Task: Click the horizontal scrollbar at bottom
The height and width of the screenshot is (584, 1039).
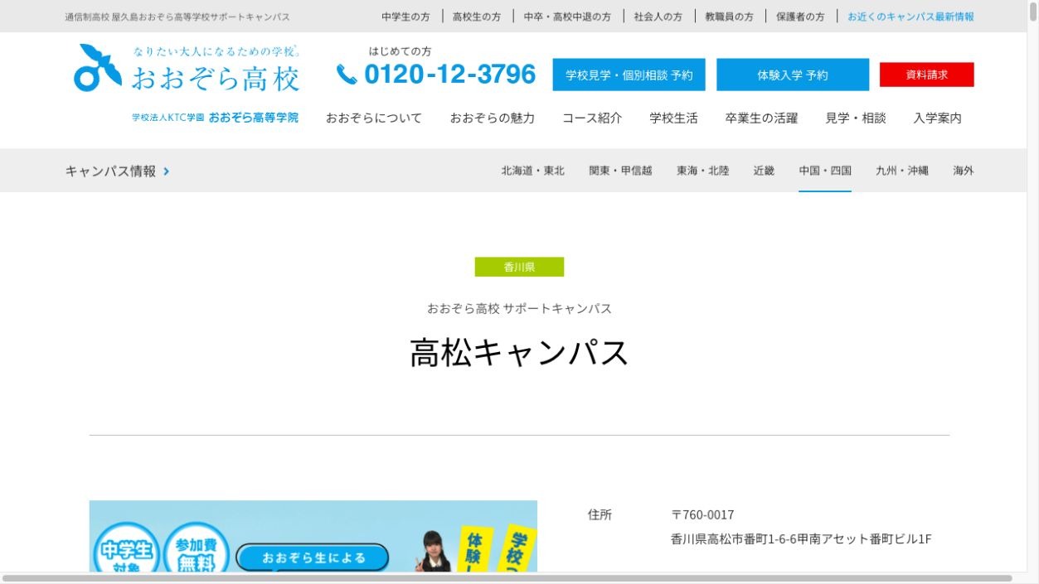Action: point(507,578)
